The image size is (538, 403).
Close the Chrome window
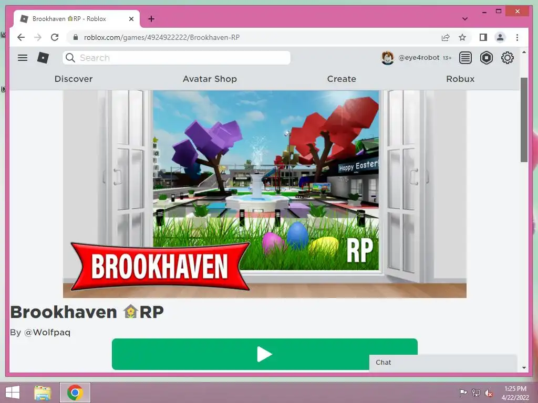tap(518, 12)
